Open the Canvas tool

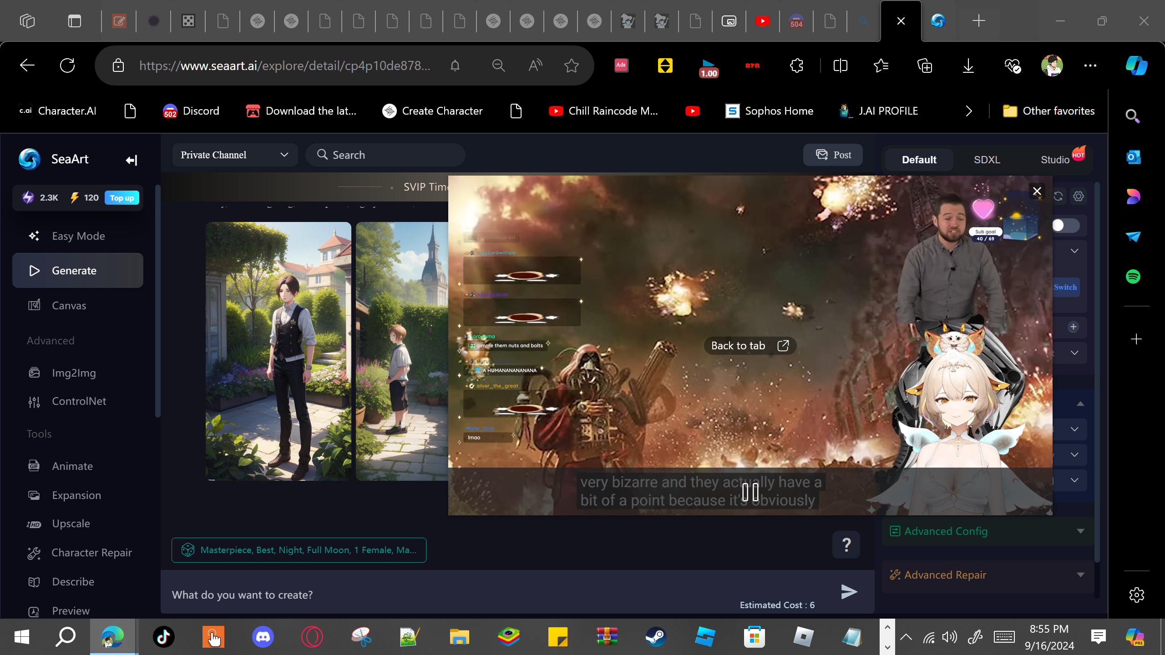click(x=78, y=306)
